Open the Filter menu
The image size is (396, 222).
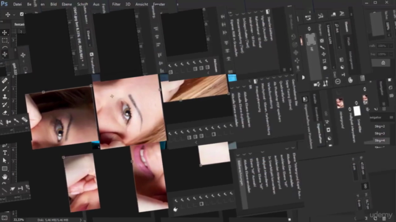point(116,4)
